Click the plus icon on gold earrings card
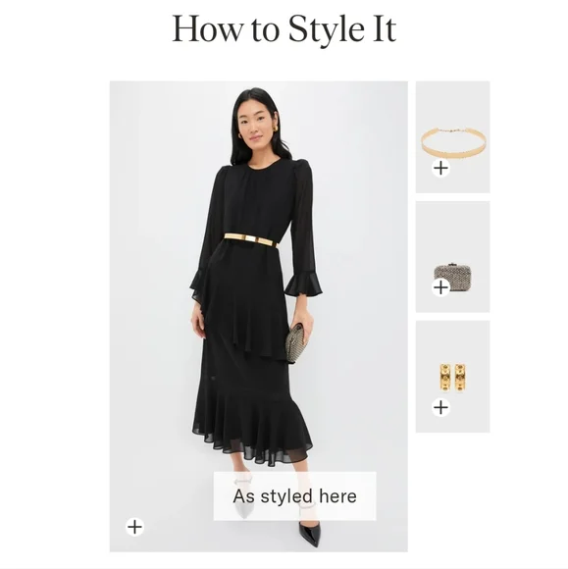This screenshot has width=568, height=569. point(441,407)
